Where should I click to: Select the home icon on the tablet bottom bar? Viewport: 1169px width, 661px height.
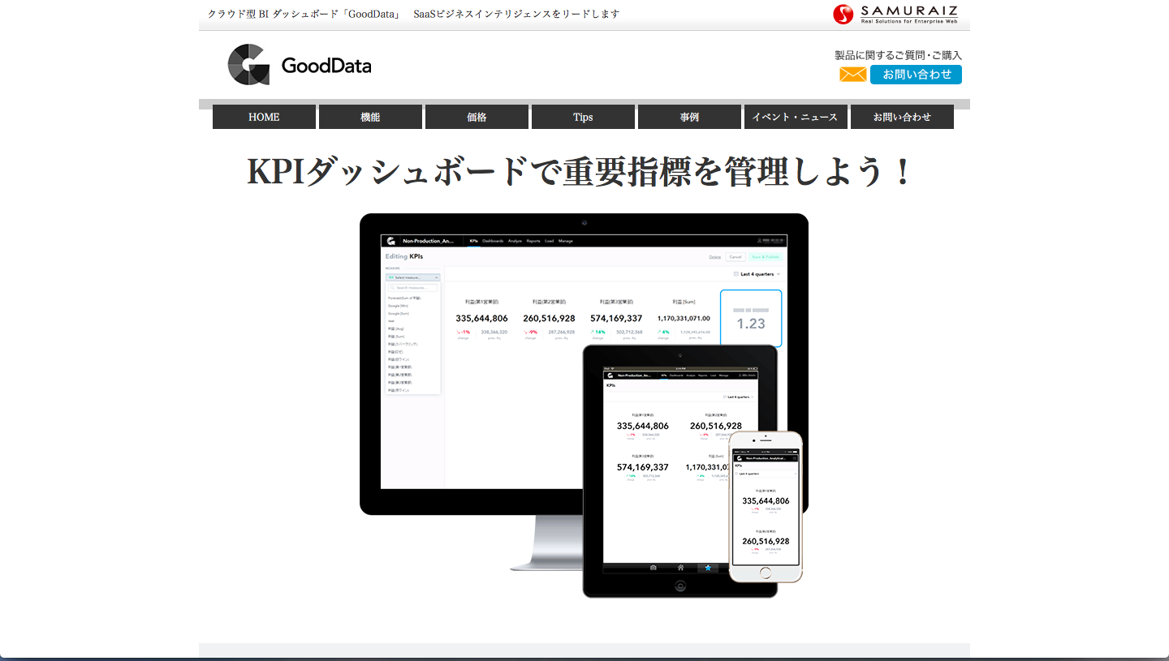pos(681,568)
